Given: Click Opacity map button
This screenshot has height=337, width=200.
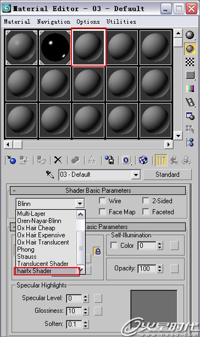Looking at the screenshot, I should pos(174,268).
